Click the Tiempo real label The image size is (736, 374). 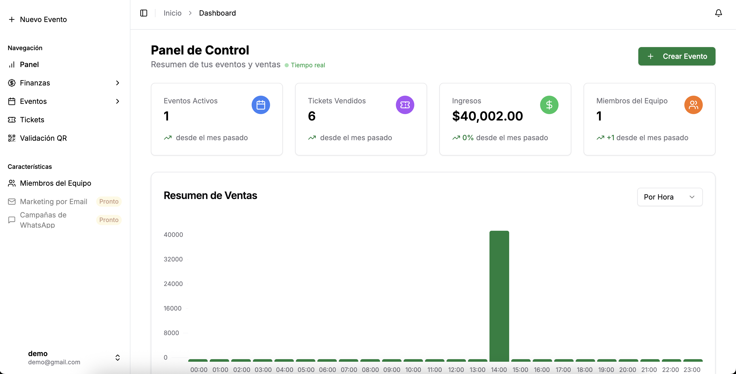click(x=308, y=65)
